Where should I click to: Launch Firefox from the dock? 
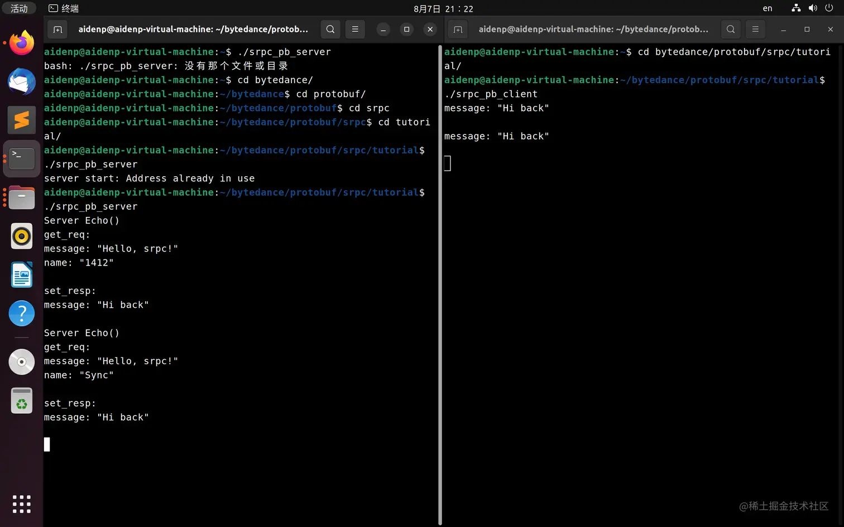(22, 43)
